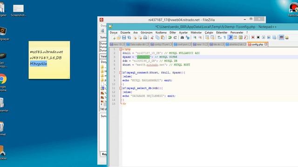Image resolution: width=298 pixels, height=167 pixels.
Task: Click the New file toolbar icon in Notepad++
Action: coord(114,38)
